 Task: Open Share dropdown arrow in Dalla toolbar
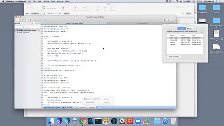pos(114,8)
